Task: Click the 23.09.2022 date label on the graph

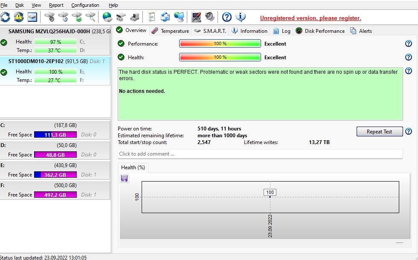Action: (x=270, y=225)
